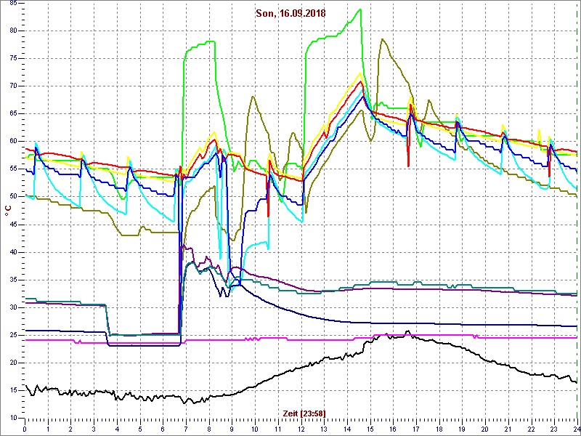This screenshot has height=436, width=581.
Task: Click hour label 21 on the time axis
Action: point(508,429)
